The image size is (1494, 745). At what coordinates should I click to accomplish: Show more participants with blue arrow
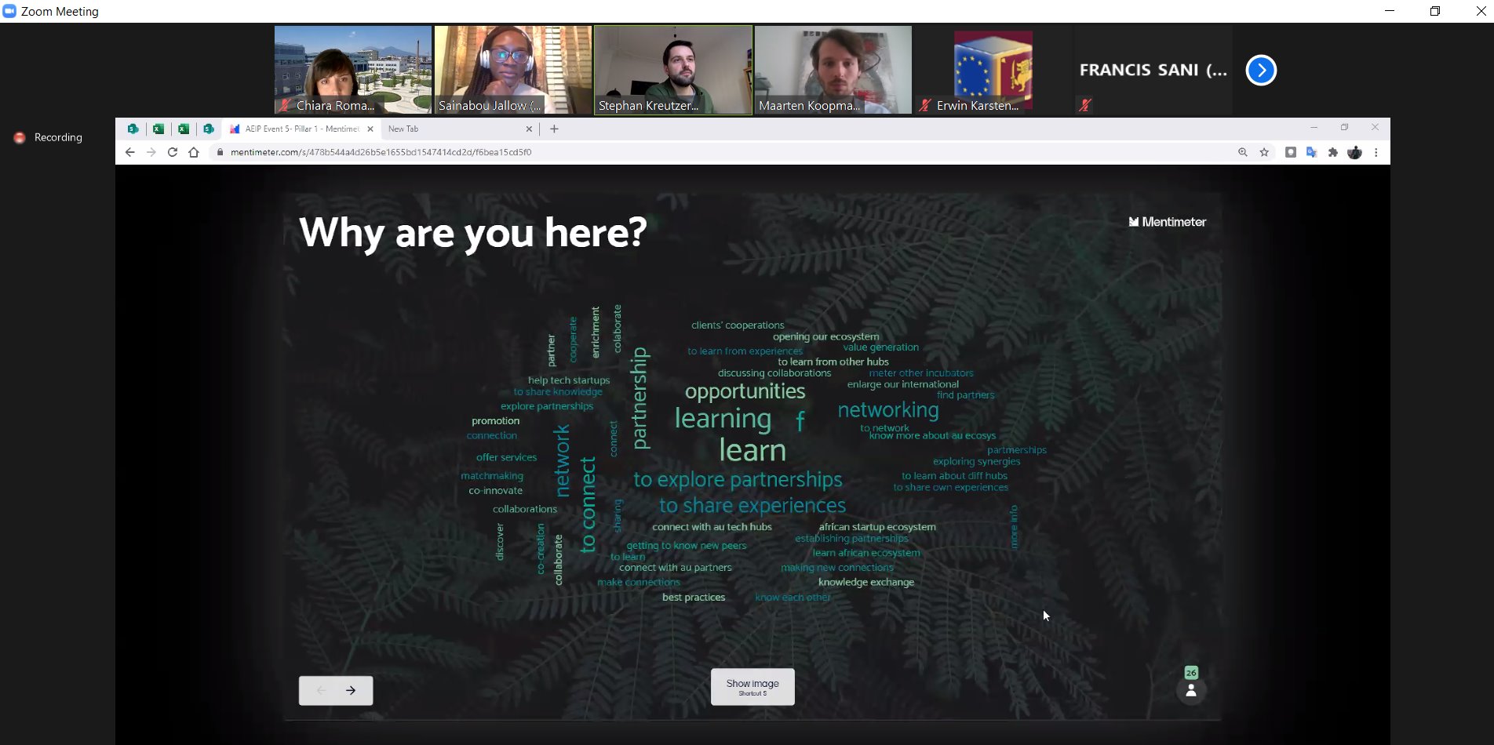coord(1261,71)
